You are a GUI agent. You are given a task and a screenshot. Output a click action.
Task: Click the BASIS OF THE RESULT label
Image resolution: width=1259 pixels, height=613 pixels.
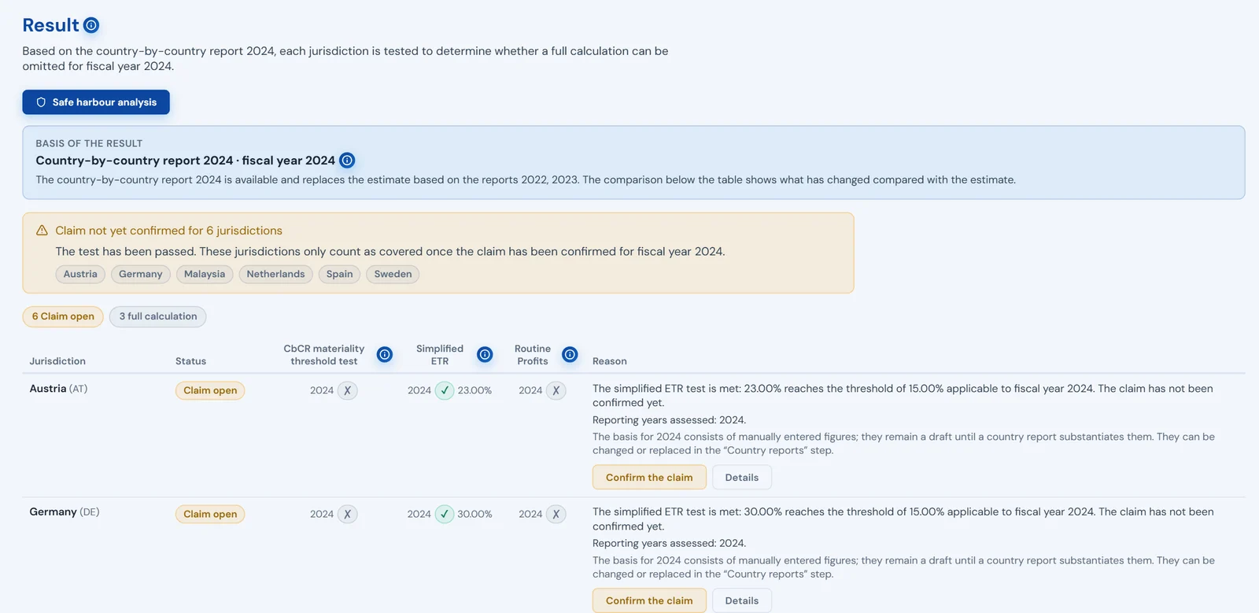(89, 143)
